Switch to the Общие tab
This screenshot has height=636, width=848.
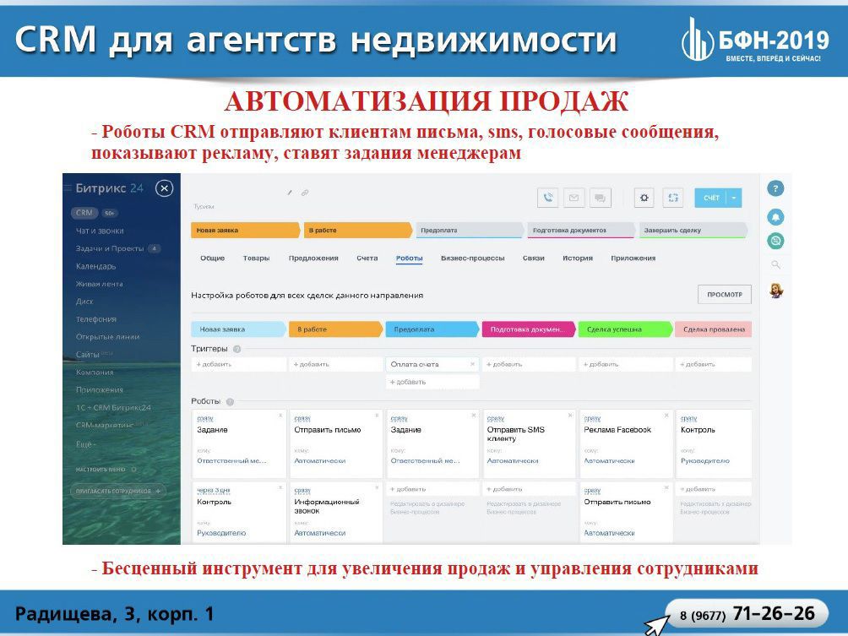pos(213,258)
